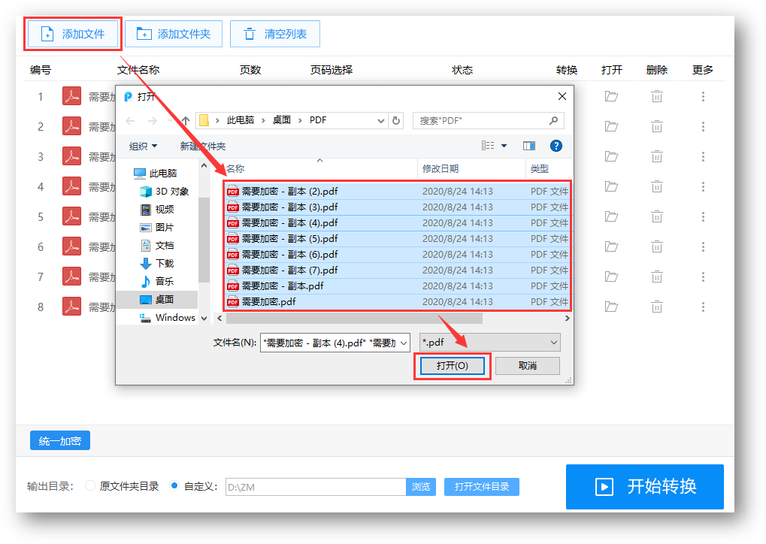Open row 1 file with the folder icon

coord(610,96)
